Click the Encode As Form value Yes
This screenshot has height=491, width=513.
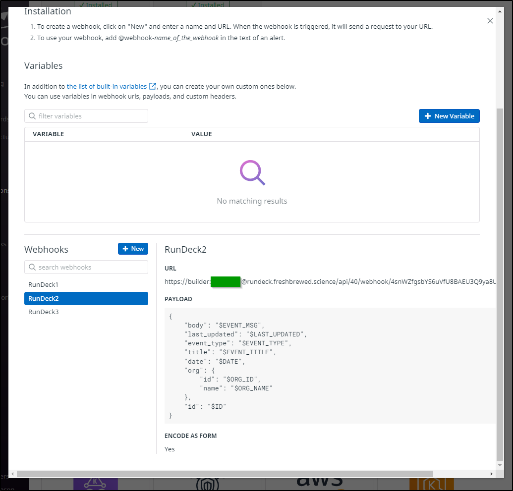[x=170, y=449]
